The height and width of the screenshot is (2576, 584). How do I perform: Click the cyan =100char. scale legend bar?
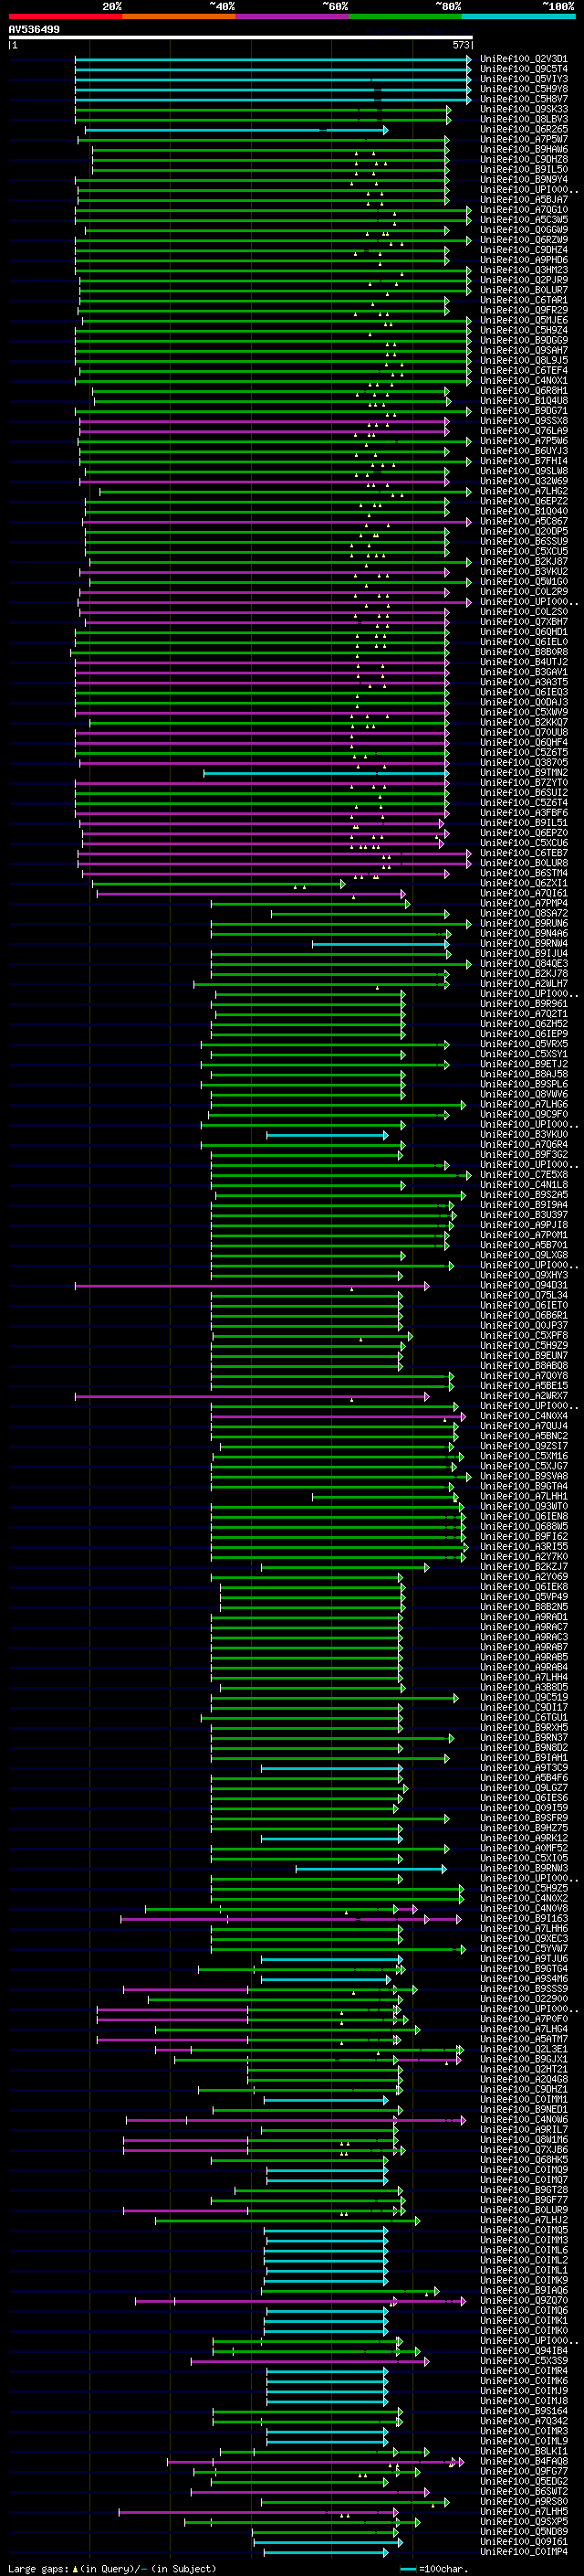(x=407, y=2569)
